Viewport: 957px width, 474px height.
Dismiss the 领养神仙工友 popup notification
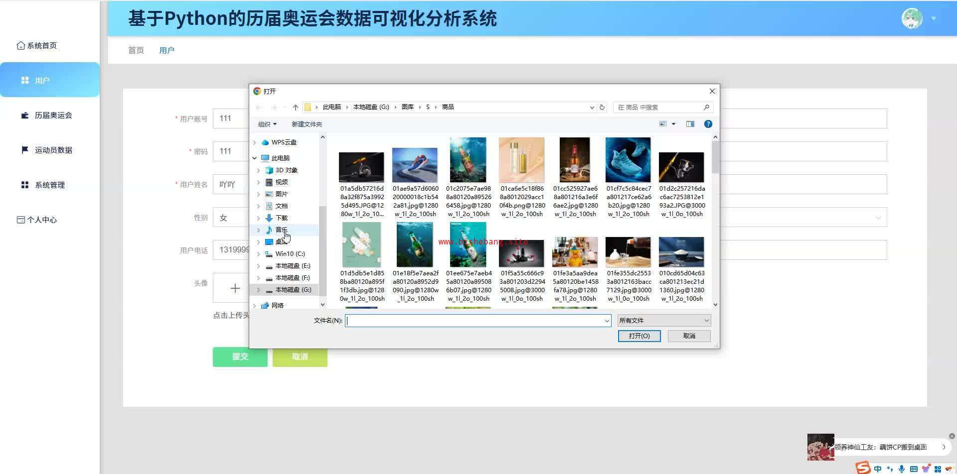click(952, 436)
